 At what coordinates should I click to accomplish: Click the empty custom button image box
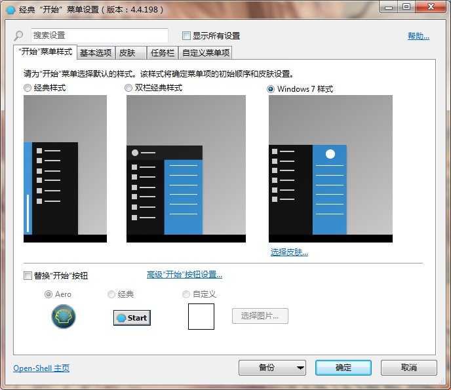pos(201,317)
